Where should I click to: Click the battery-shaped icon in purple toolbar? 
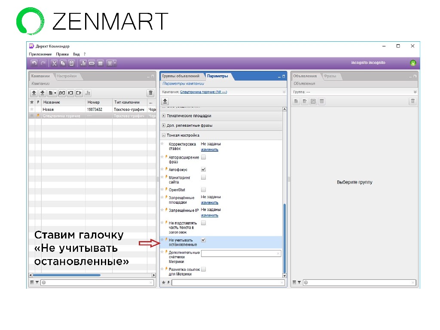click(x=92, y=63)
